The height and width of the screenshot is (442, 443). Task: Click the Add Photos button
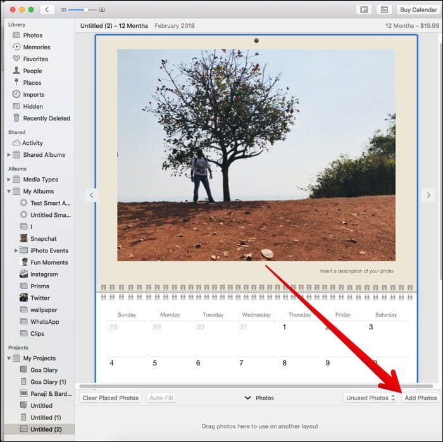pyautogui.click(x=421, y=398)
